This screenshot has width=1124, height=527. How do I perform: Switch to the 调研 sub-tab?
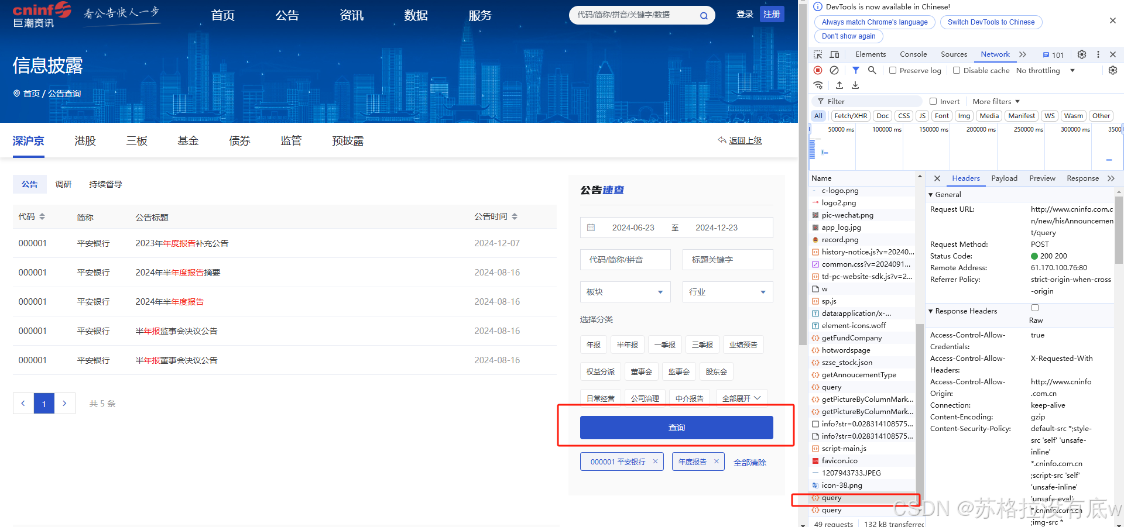63,184
